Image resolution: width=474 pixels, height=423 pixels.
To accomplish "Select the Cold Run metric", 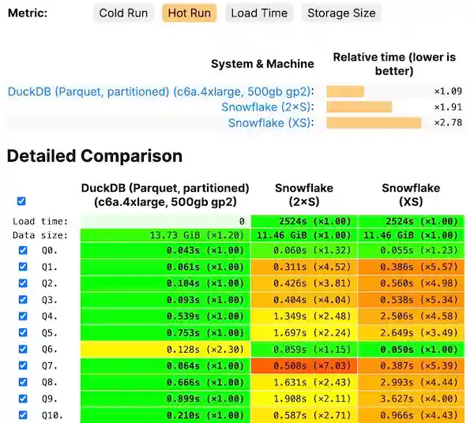I will coord(123,13).
